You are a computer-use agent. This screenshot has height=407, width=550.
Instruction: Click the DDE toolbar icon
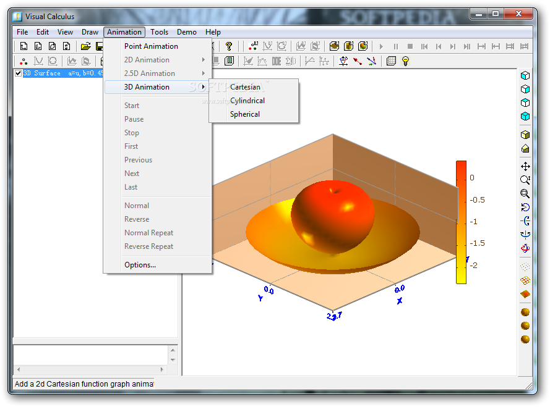coord(277,61)
